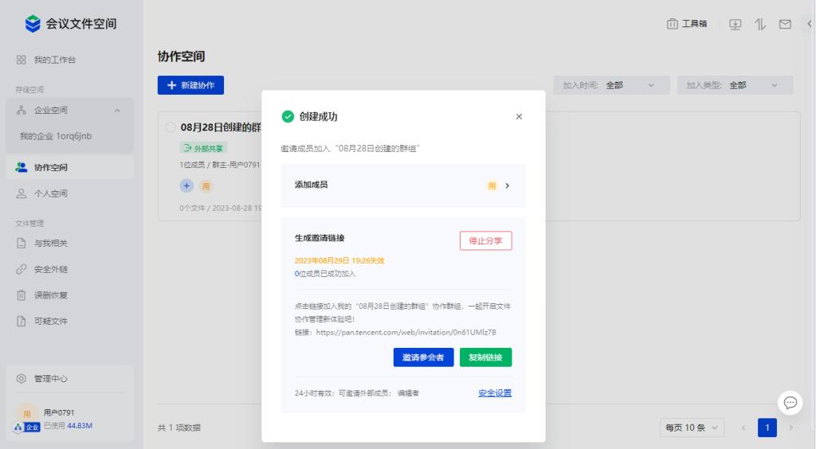Click the 用 avatar in 添加成员 row
This screenshot has width=816, height=449.
[492, 185]
